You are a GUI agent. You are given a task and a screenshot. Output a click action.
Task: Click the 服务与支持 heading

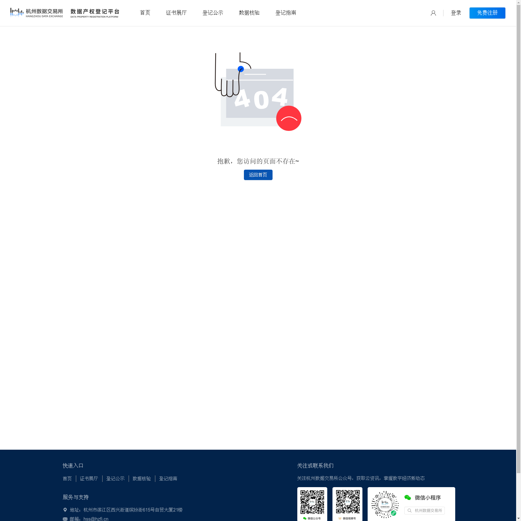coord(76,497)
